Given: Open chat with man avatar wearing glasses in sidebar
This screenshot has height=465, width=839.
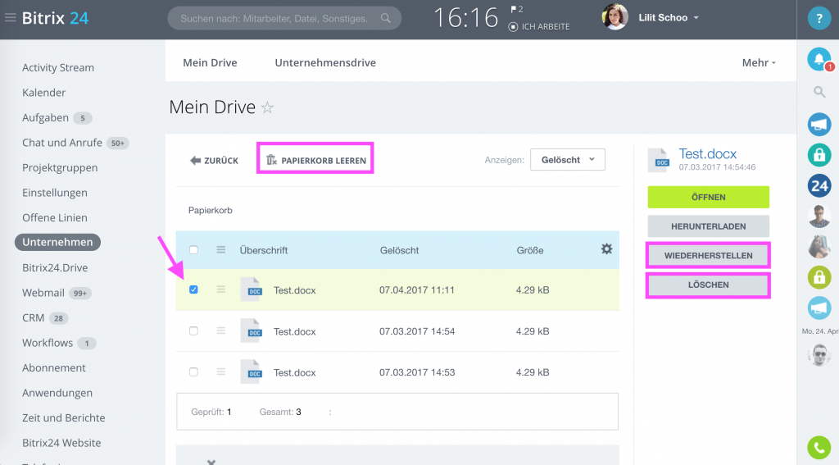Looking at the screenshot, I should click(819, 217).
